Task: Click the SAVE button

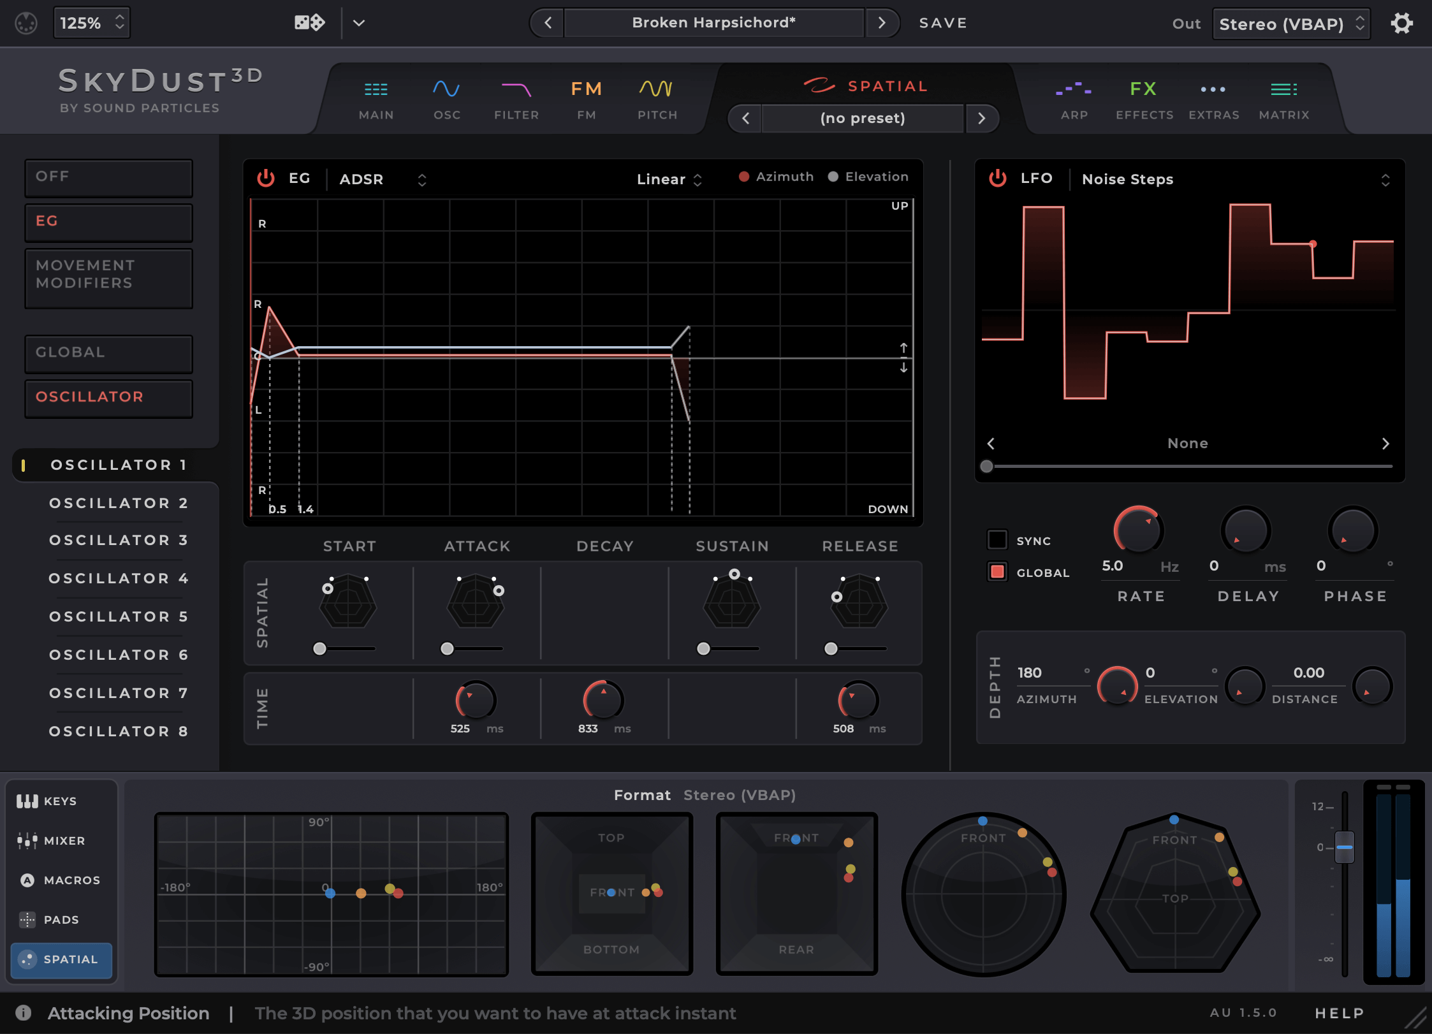Action: [x=942, y=23]
